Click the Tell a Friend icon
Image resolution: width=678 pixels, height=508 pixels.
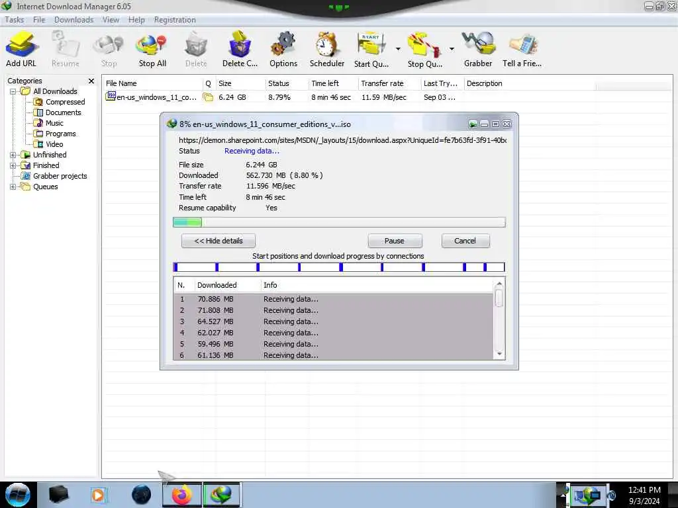click(522, 49)
